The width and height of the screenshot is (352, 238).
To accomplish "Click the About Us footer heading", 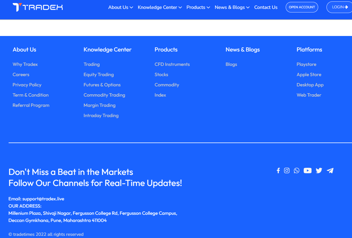I will pyautogui.click(x=24, y=50).
